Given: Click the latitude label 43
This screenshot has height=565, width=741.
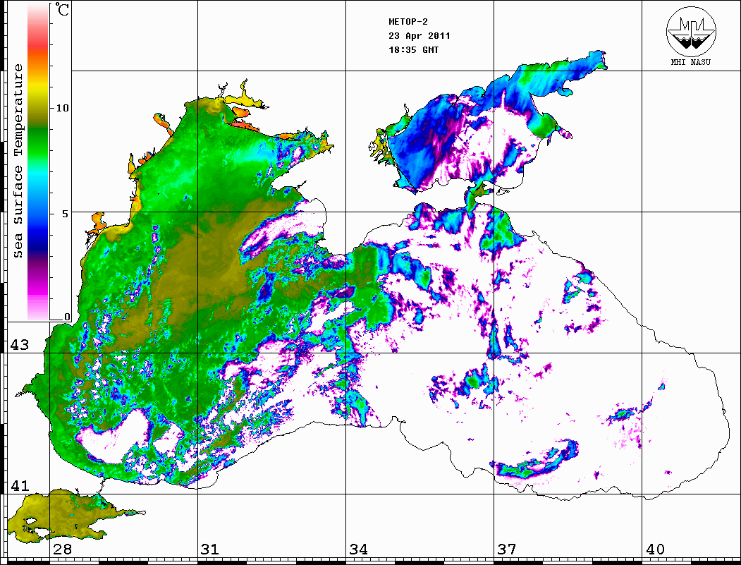Looking at the screenshot, I should [19, 345].
